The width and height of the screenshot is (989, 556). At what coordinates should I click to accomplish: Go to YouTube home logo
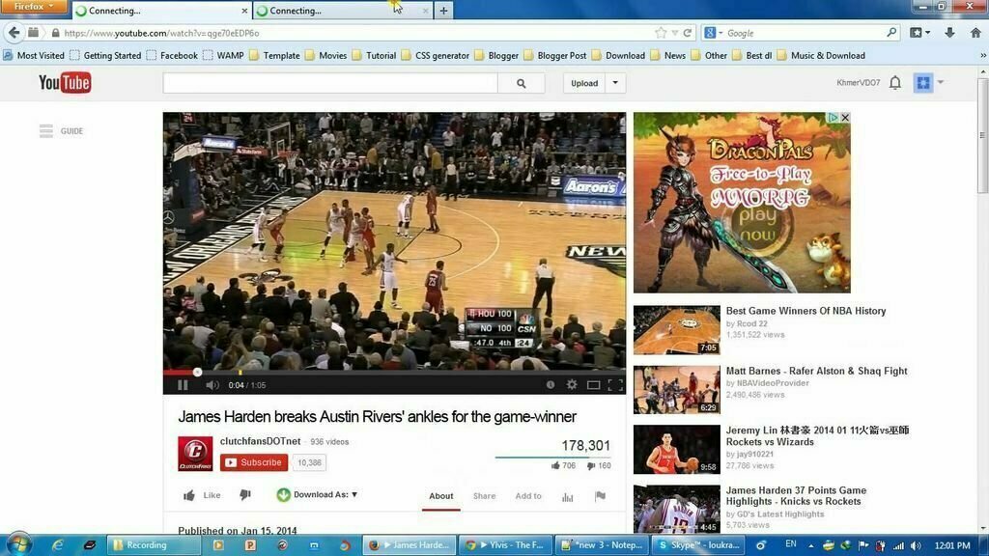pos(65,83)
